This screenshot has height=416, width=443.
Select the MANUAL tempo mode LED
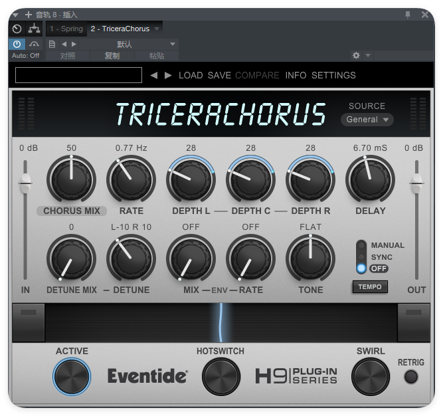click(361, 245)
